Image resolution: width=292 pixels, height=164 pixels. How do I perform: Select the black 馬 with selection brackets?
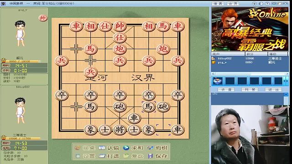(149, 107)
